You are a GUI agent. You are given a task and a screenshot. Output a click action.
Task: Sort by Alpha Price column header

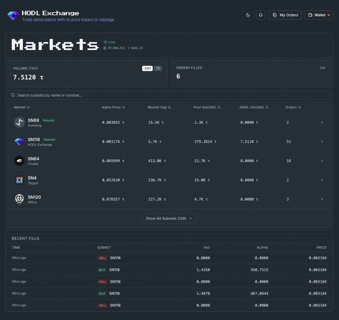(x=113, y=107)
